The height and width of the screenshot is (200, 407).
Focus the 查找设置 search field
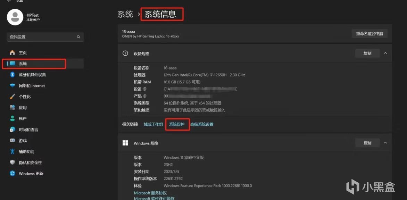(x=45, y=37)
